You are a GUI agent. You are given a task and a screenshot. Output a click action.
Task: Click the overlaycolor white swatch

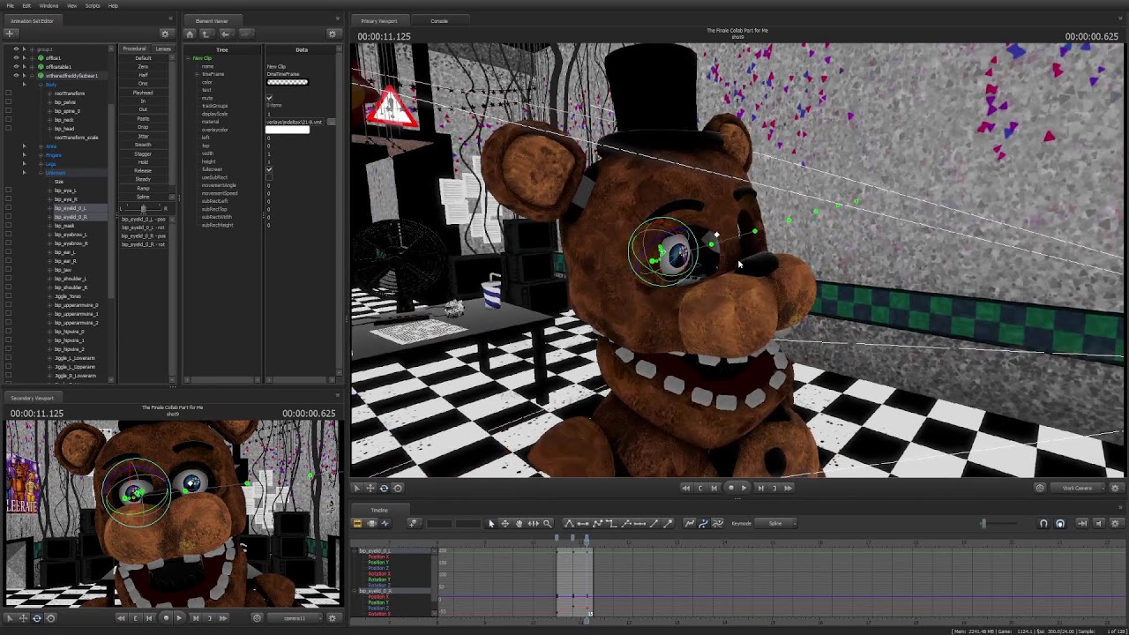[x=288, y=130]
